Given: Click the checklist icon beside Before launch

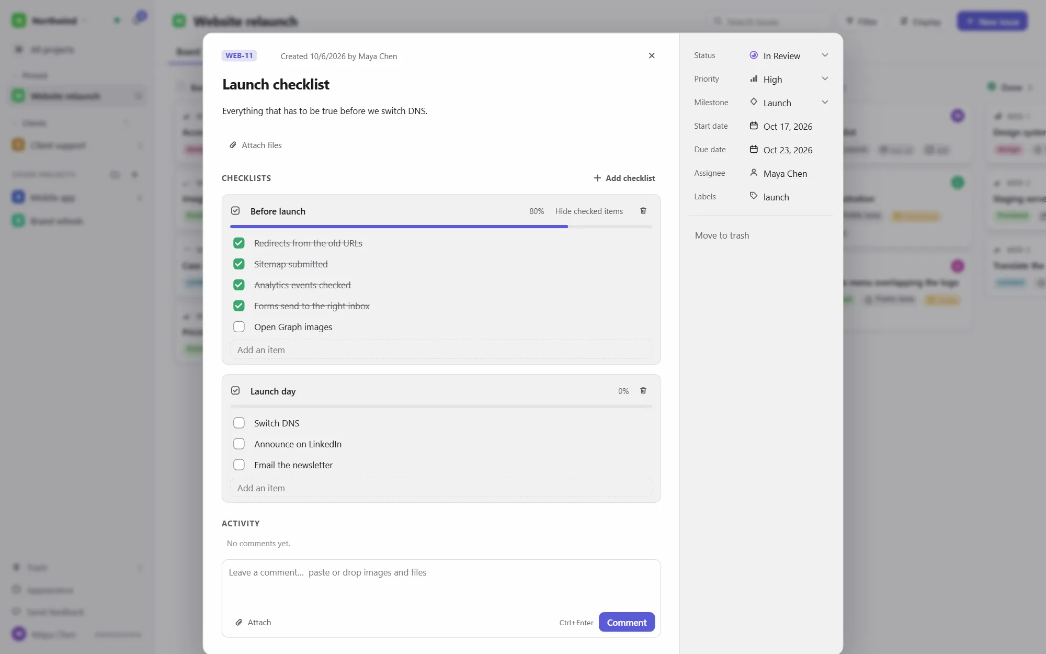Looking at the screenshot, I should pyautogui.click(x=235, y=210).
